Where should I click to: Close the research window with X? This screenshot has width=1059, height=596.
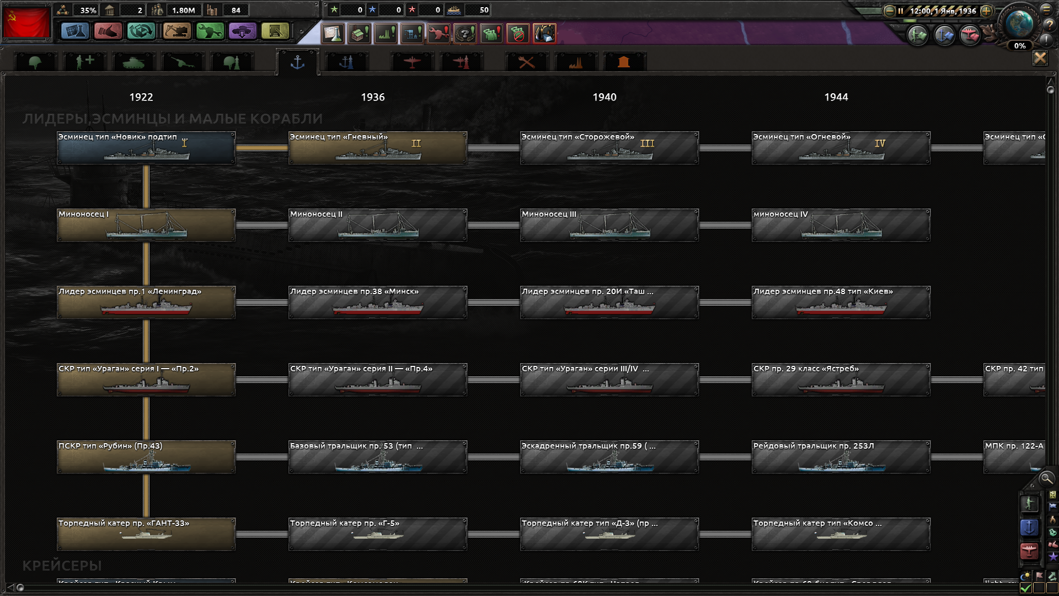pyautogui.click(x=1040, y=58)
